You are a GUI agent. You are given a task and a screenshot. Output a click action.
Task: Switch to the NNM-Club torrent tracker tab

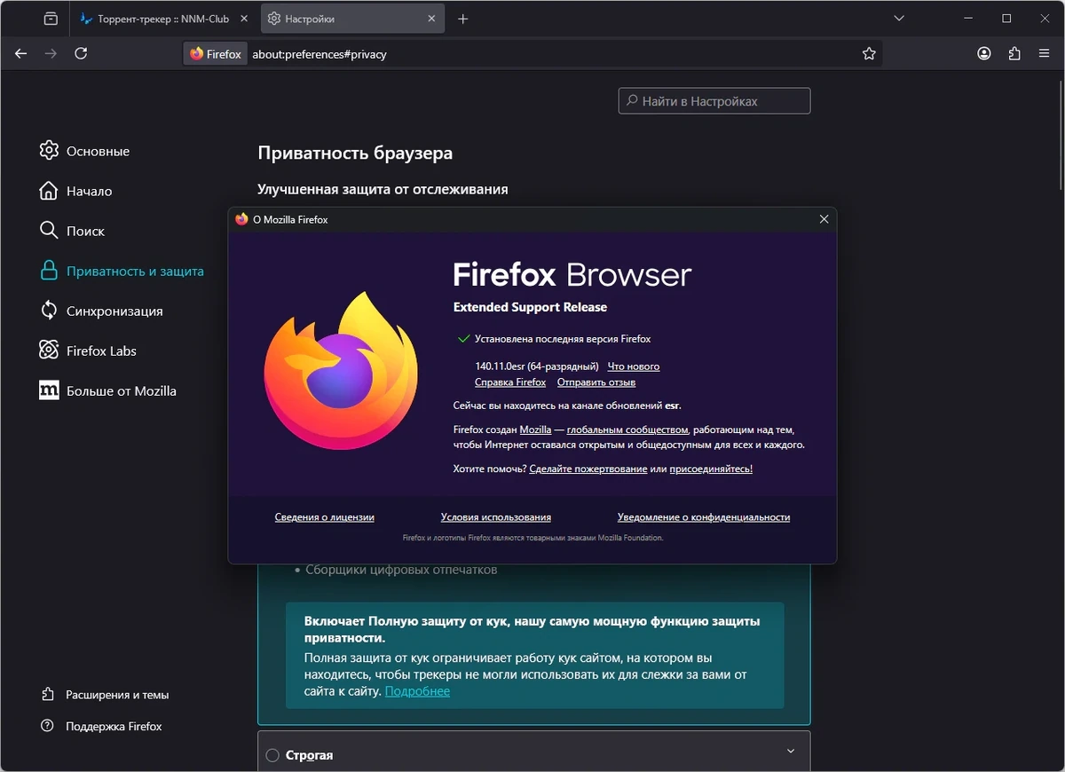tap(163, 19)
